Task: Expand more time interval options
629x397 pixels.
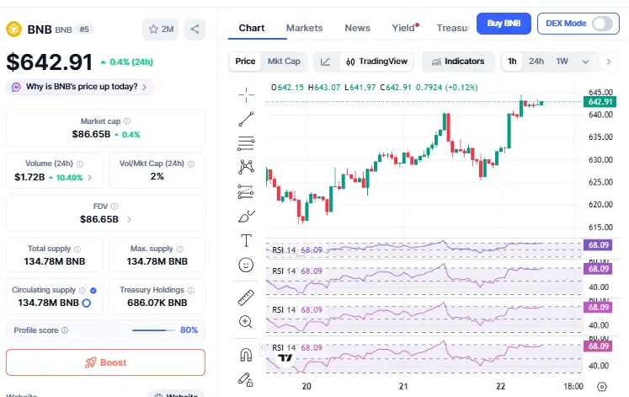Action: tap(585, 62)
